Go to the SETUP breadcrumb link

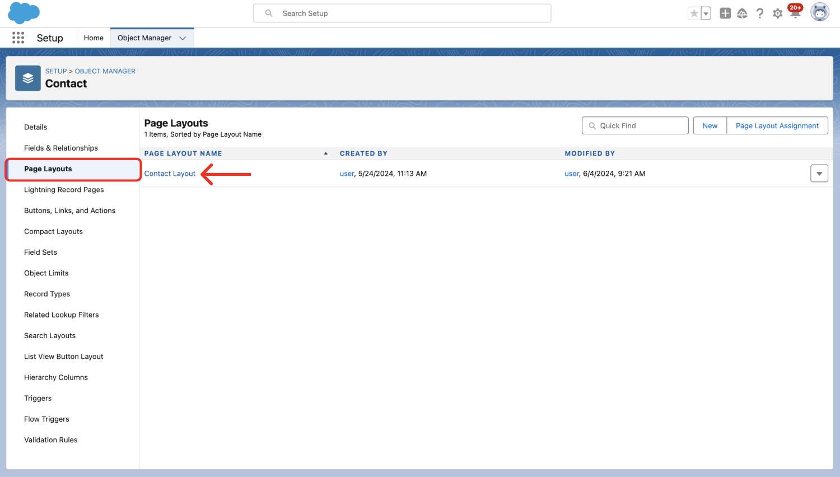56,71
